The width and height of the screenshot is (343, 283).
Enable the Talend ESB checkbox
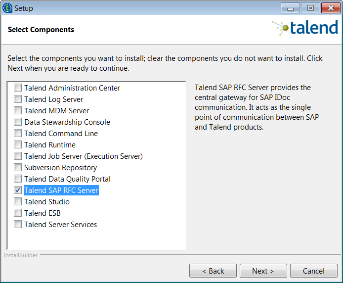click(x=18, y=213)
